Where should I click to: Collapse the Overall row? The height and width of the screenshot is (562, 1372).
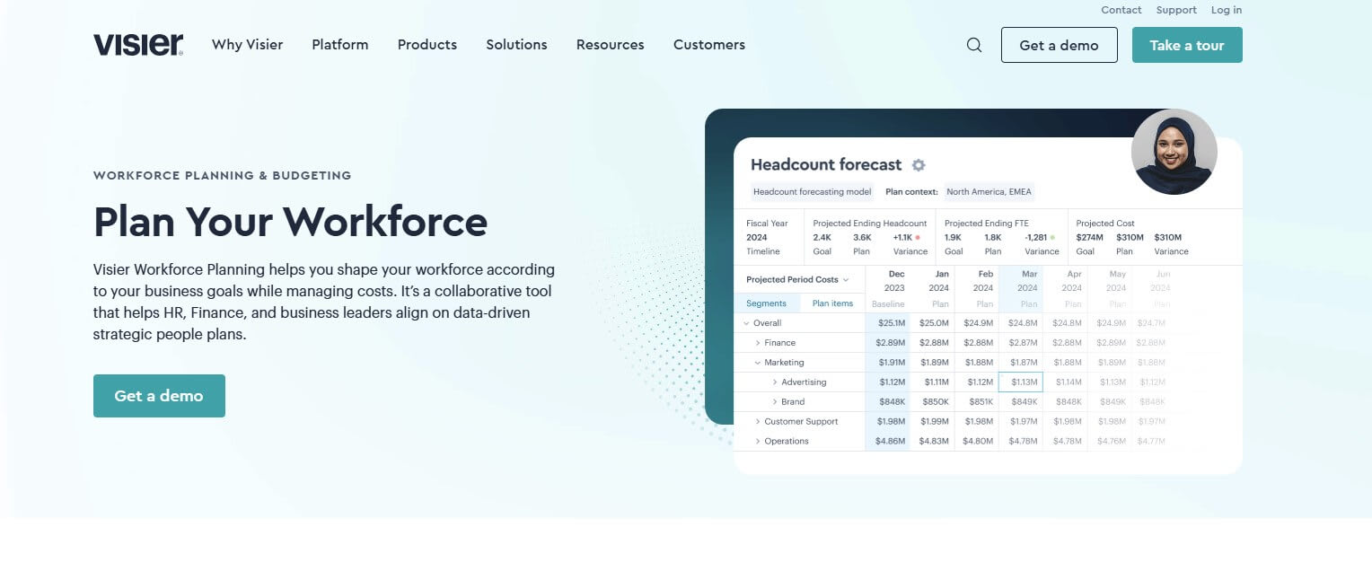point(746,322)
